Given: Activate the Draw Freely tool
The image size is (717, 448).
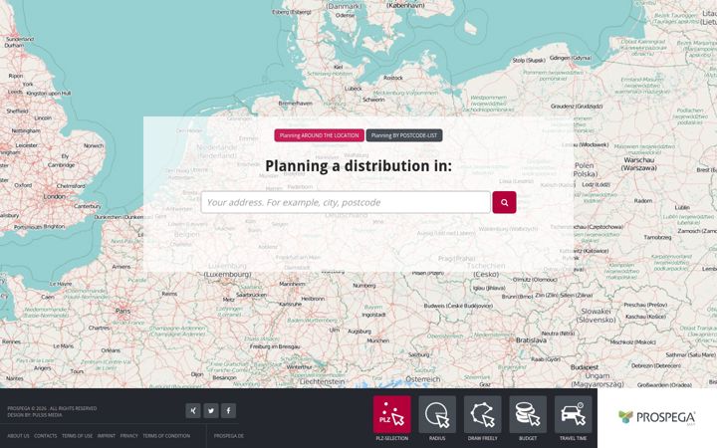Looking at the screenshot, I should click(482, 414).
